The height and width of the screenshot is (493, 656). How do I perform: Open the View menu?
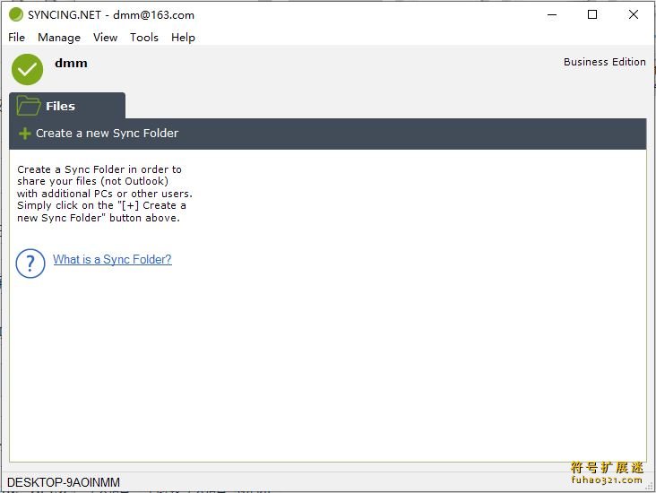point(105,38)
